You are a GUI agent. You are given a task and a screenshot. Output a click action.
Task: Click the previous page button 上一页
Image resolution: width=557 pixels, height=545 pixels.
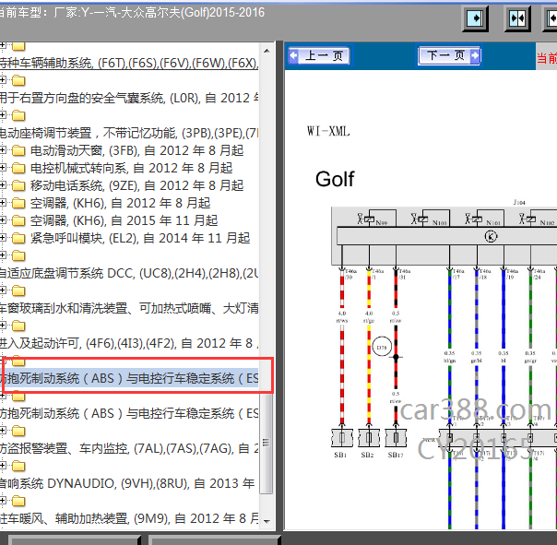(319, 55)
